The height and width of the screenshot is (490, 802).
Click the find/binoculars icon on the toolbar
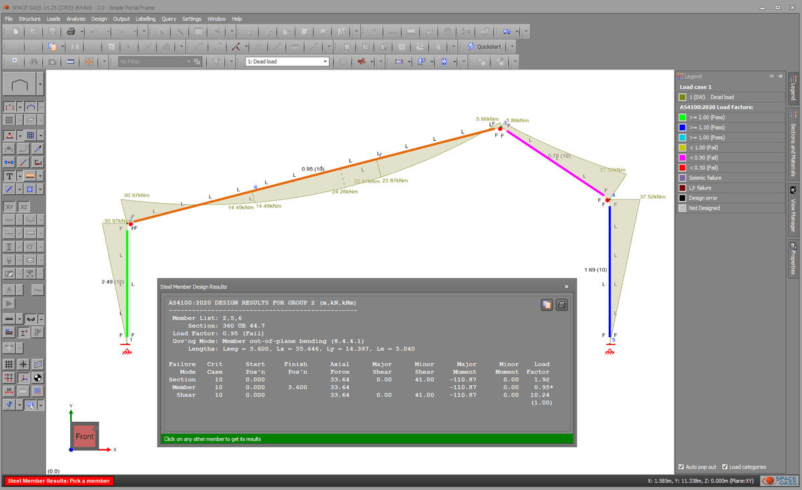(32, 61)
